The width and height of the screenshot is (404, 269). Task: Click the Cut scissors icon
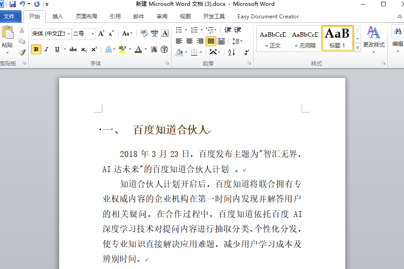click(22, 30)
